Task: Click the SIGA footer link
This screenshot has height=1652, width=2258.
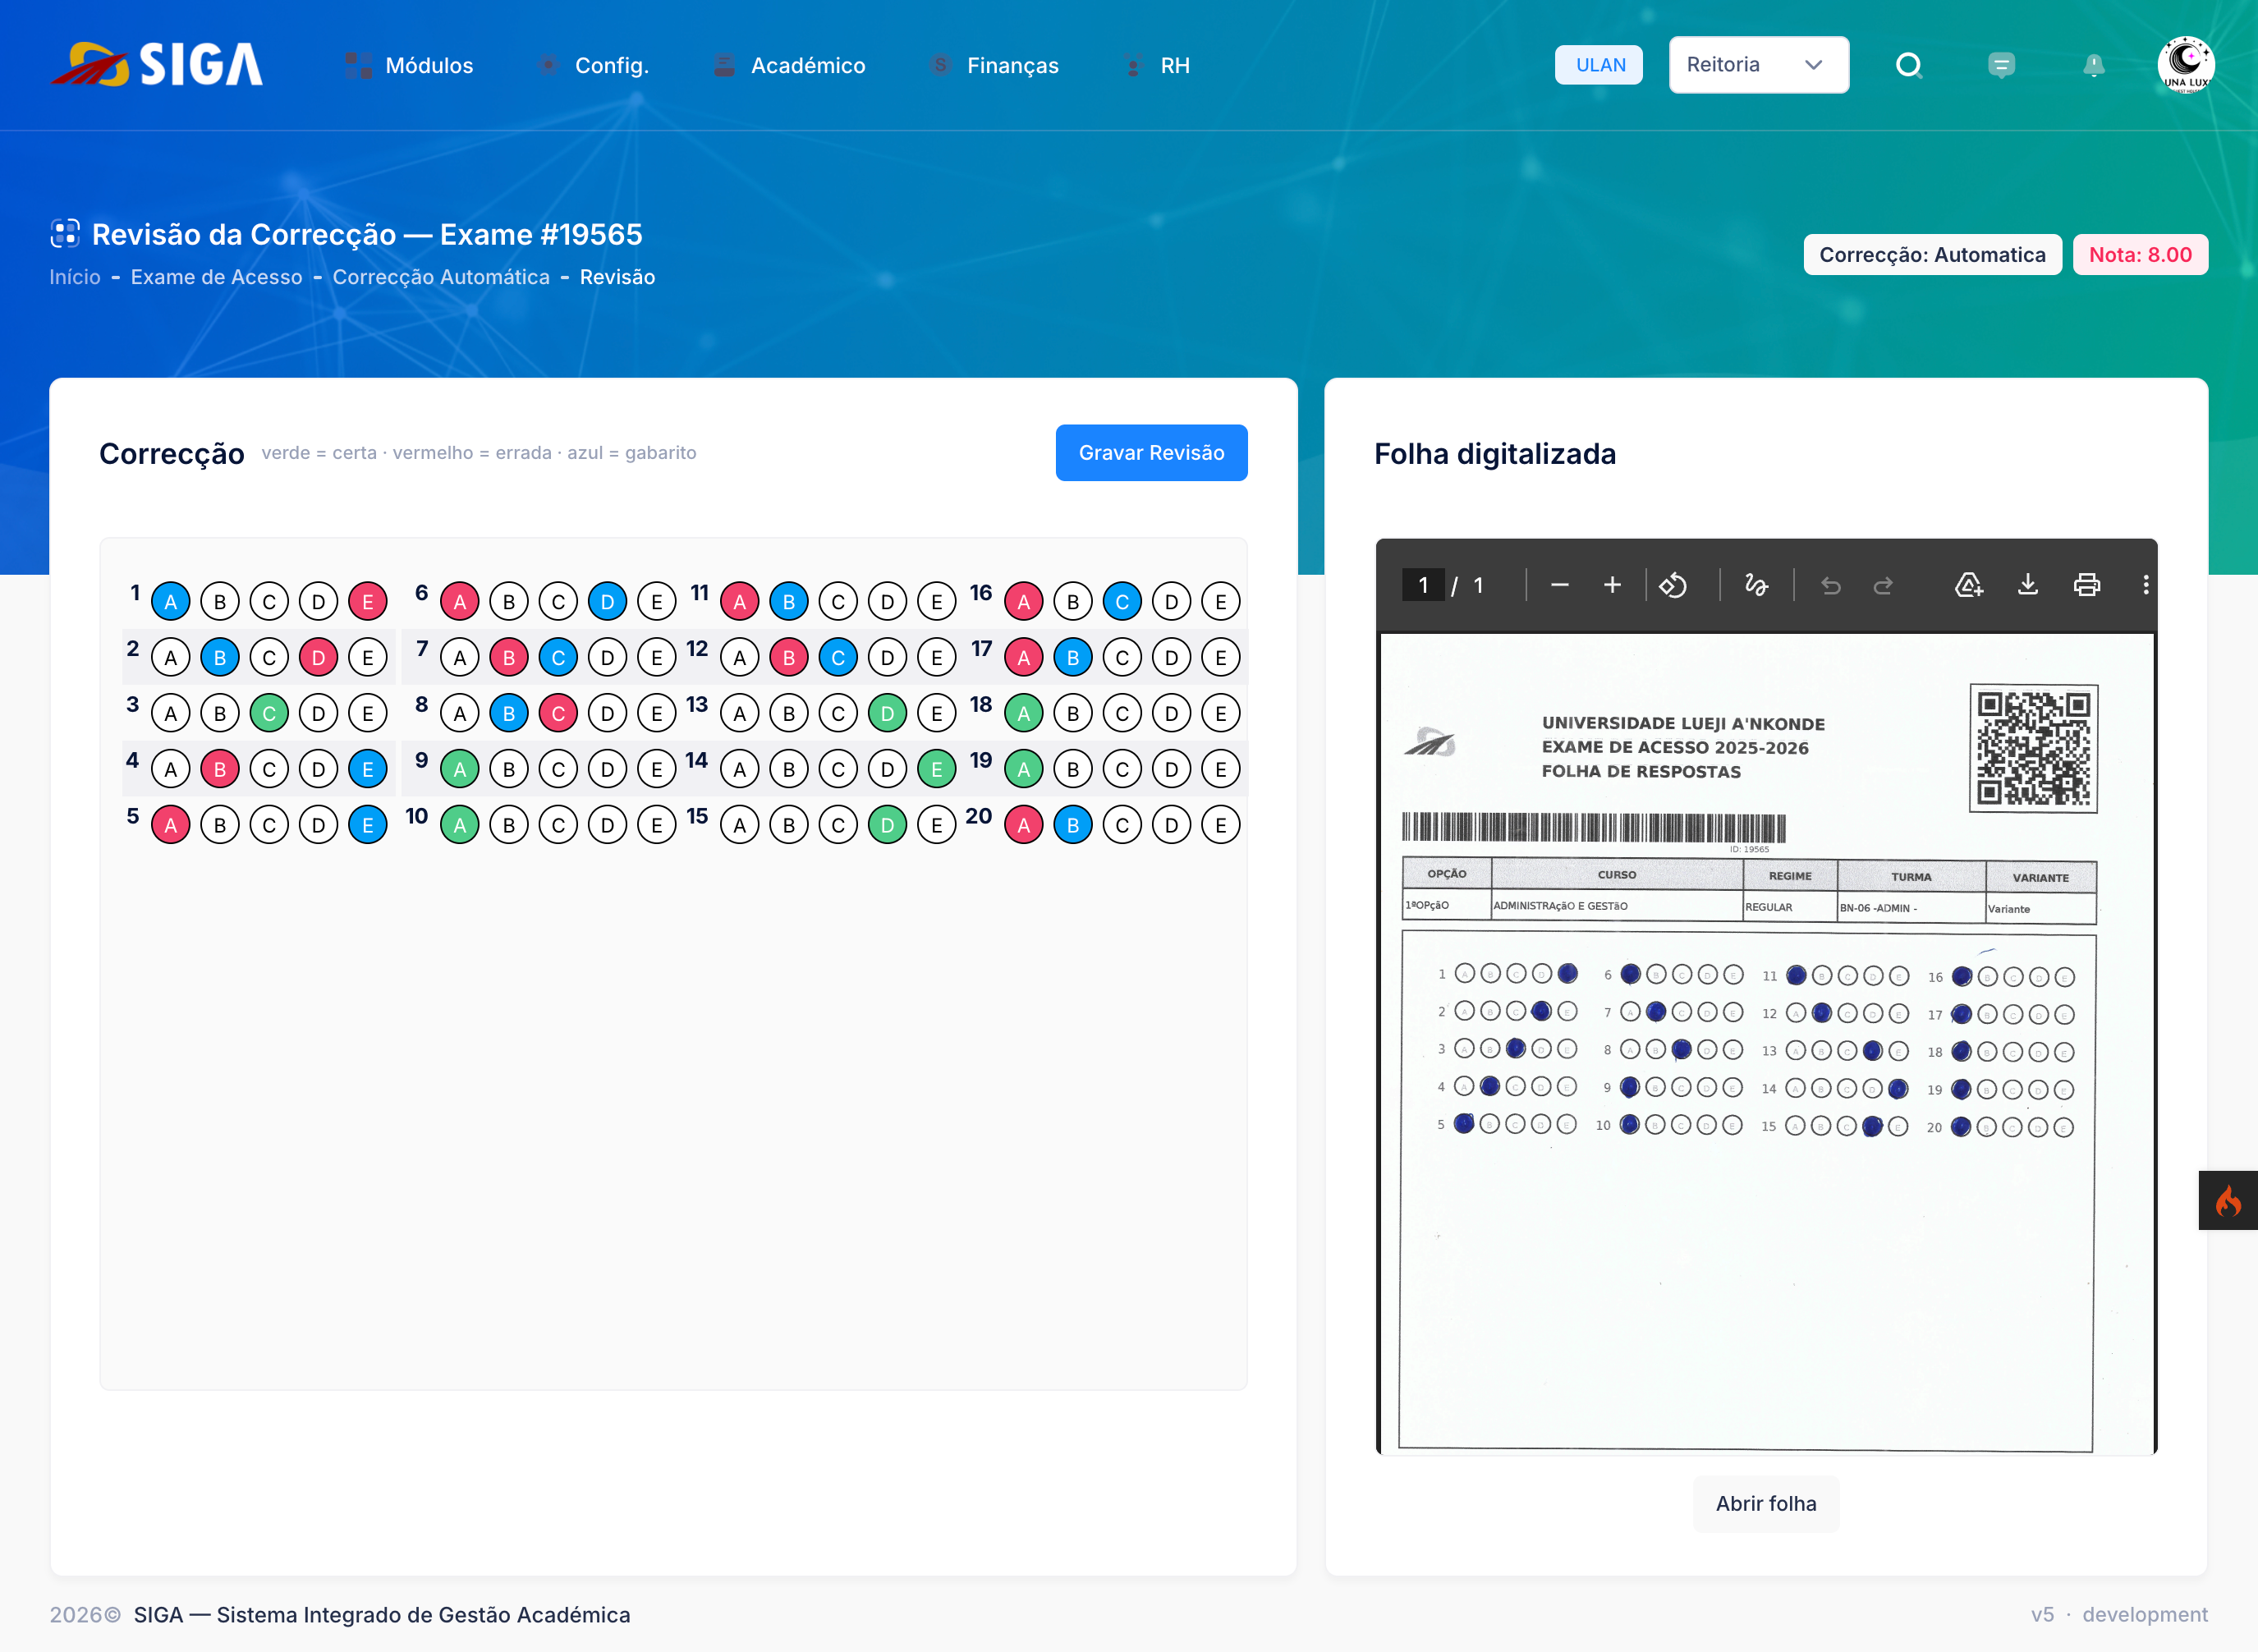Action: (x=382, y=1615)
